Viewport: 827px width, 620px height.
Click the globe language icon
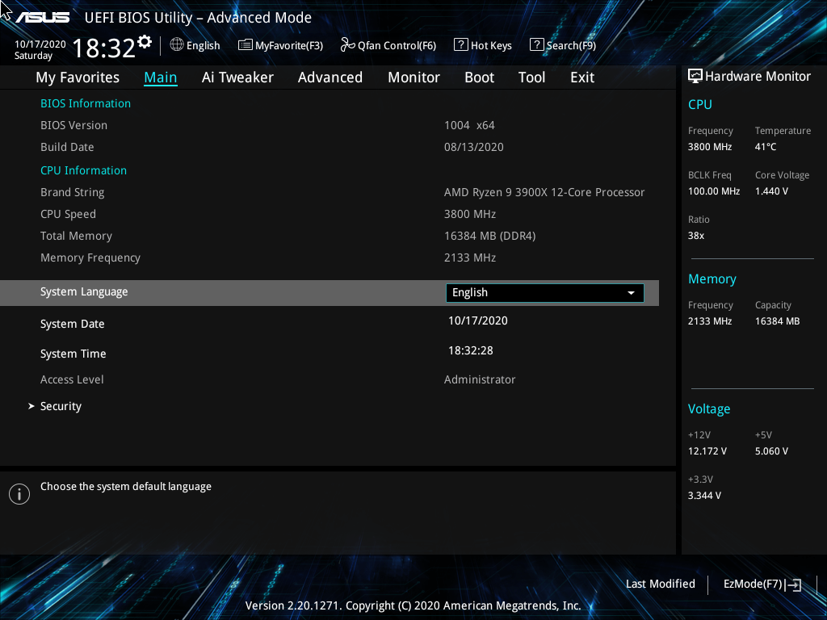pos(177,45)
